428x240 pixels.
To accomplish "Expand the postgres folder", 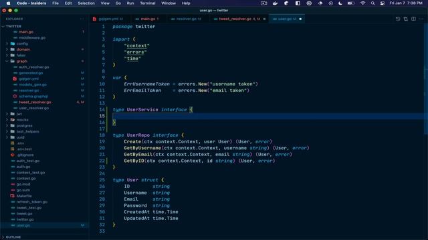I will click(x=7, y=125).
